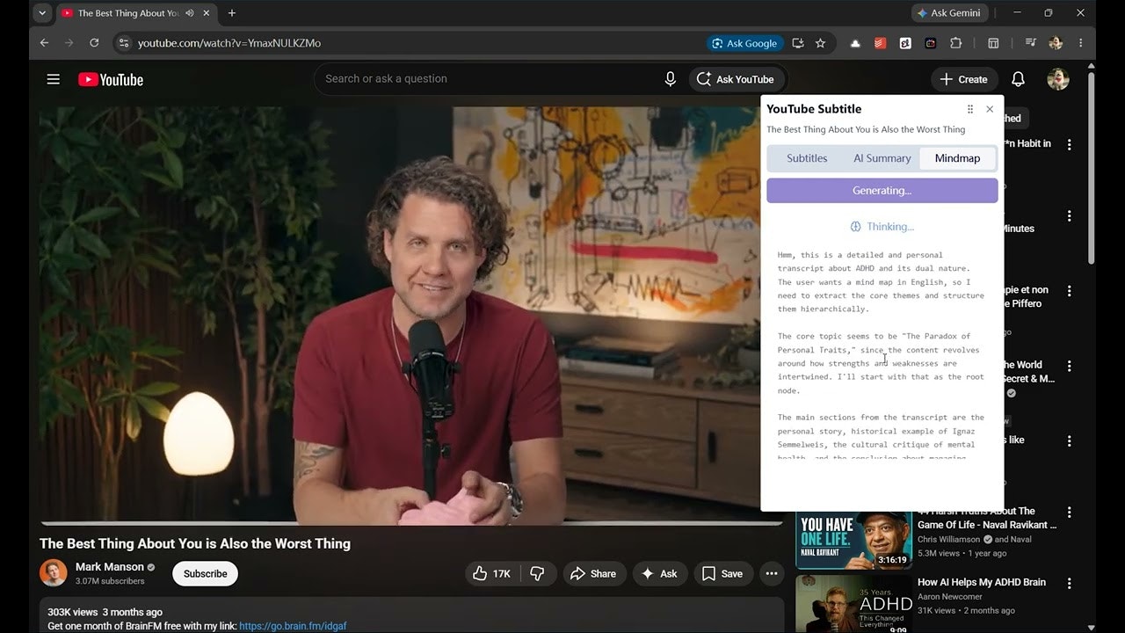Open How AI Helps My ADHD Brain video
This screenshot has width=1125, height=633.
click(981, 582)
